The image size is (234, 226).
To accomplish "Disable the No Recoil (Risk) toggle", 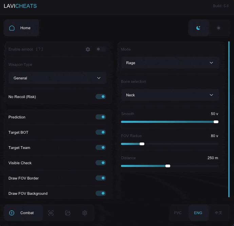I will point(101,97).
